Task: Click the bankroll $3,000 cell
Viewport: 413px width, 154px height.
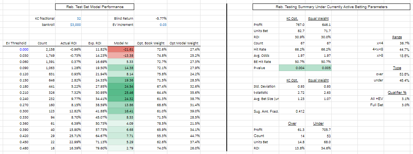Action: point(69,25)
